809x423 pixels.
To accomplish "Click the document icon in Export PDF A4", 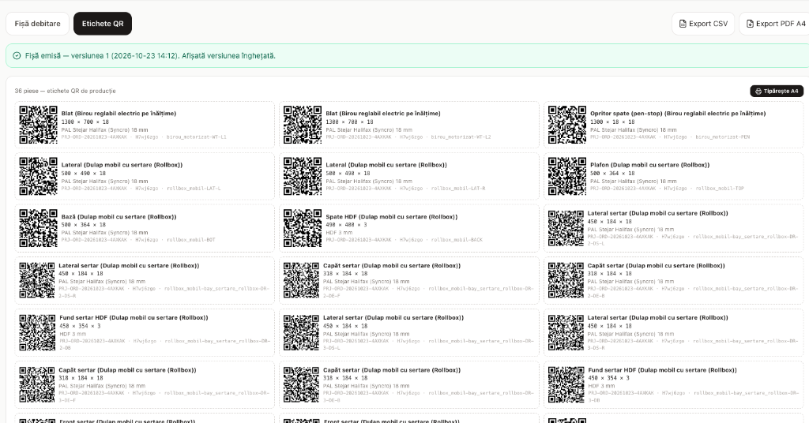I will tap(750, 24).
